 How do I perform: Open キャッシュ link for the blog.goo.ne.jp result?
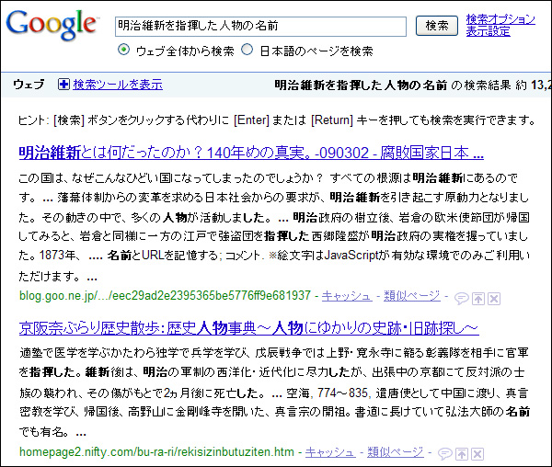click(347, 296)
